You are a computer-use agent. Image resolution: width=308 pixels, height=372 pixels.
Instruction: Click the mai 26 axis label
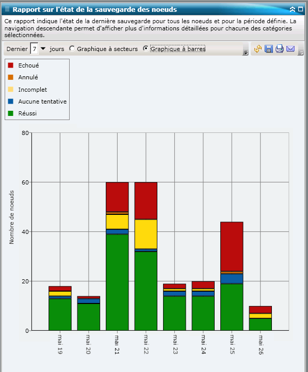click(x=261, y=345)
